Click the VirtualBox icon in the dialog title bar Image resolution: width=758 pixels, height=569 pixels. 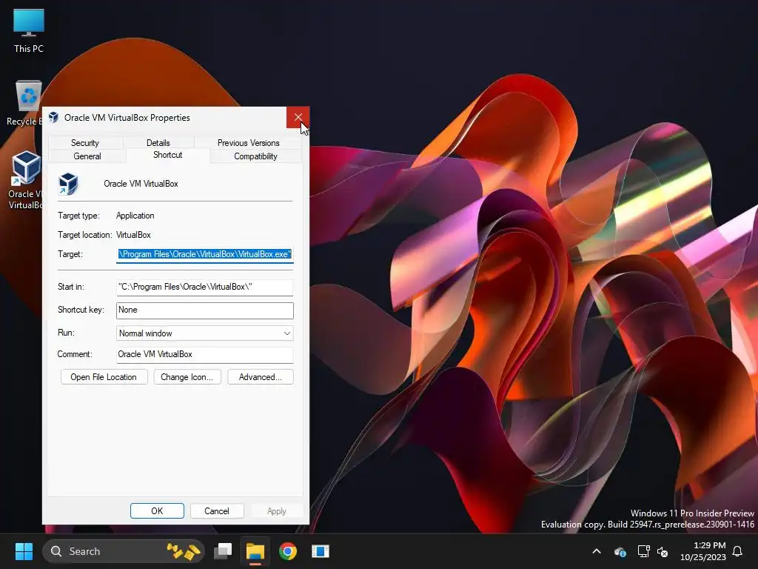(x=53, y=118)
